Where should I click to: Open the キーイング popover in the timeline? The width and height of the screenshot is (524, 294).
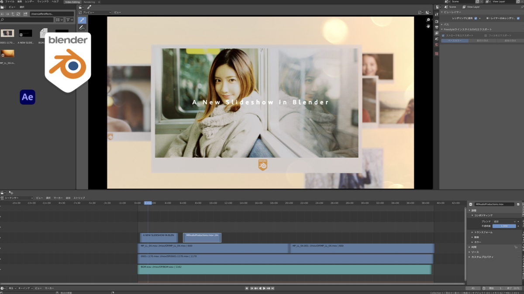25,288
